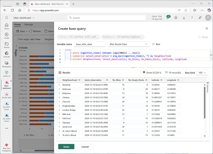Open OneLake in the left sidebar
This screenshot has width=213, height=154.
tap(6, 55)
